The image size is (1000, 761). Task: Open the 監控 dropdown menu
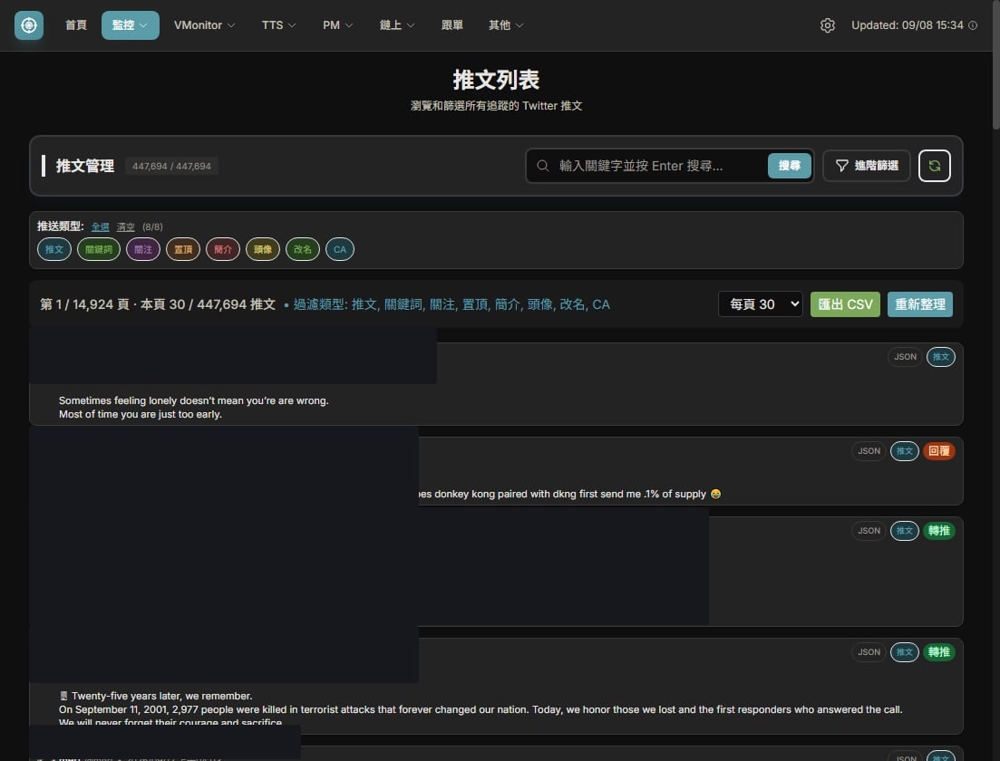click(x=131, y=25)
